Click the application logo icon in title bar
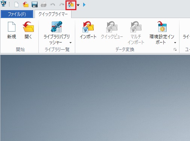This screenshot has width=190, height=141. [3, 3]
